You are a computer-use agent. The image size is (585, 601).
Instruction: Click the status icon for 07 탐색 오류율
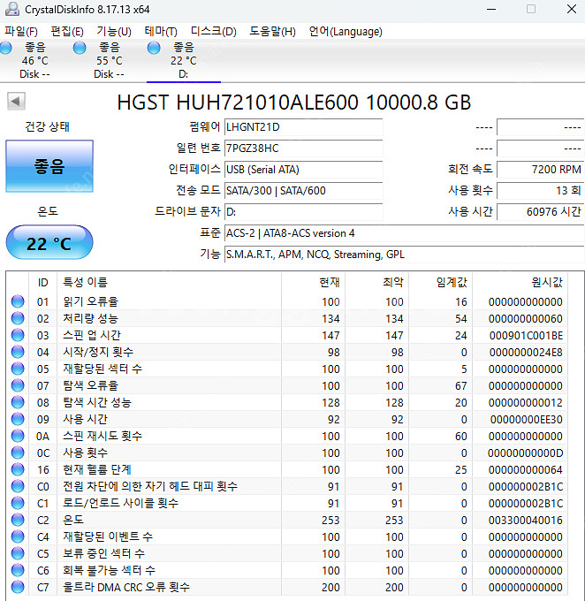[x=18, y=385]
